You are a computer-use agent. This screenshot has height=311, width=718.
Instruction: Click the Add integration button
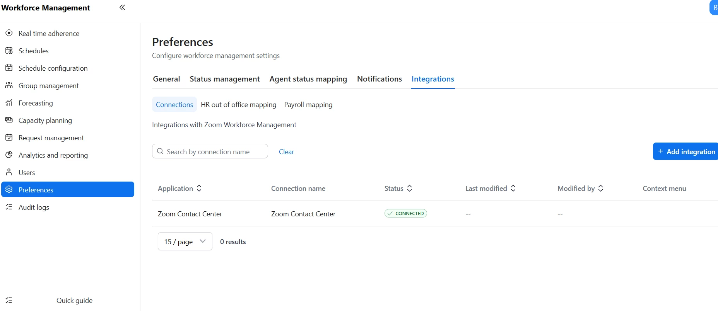pyautogui.click(x=686, y=151)
